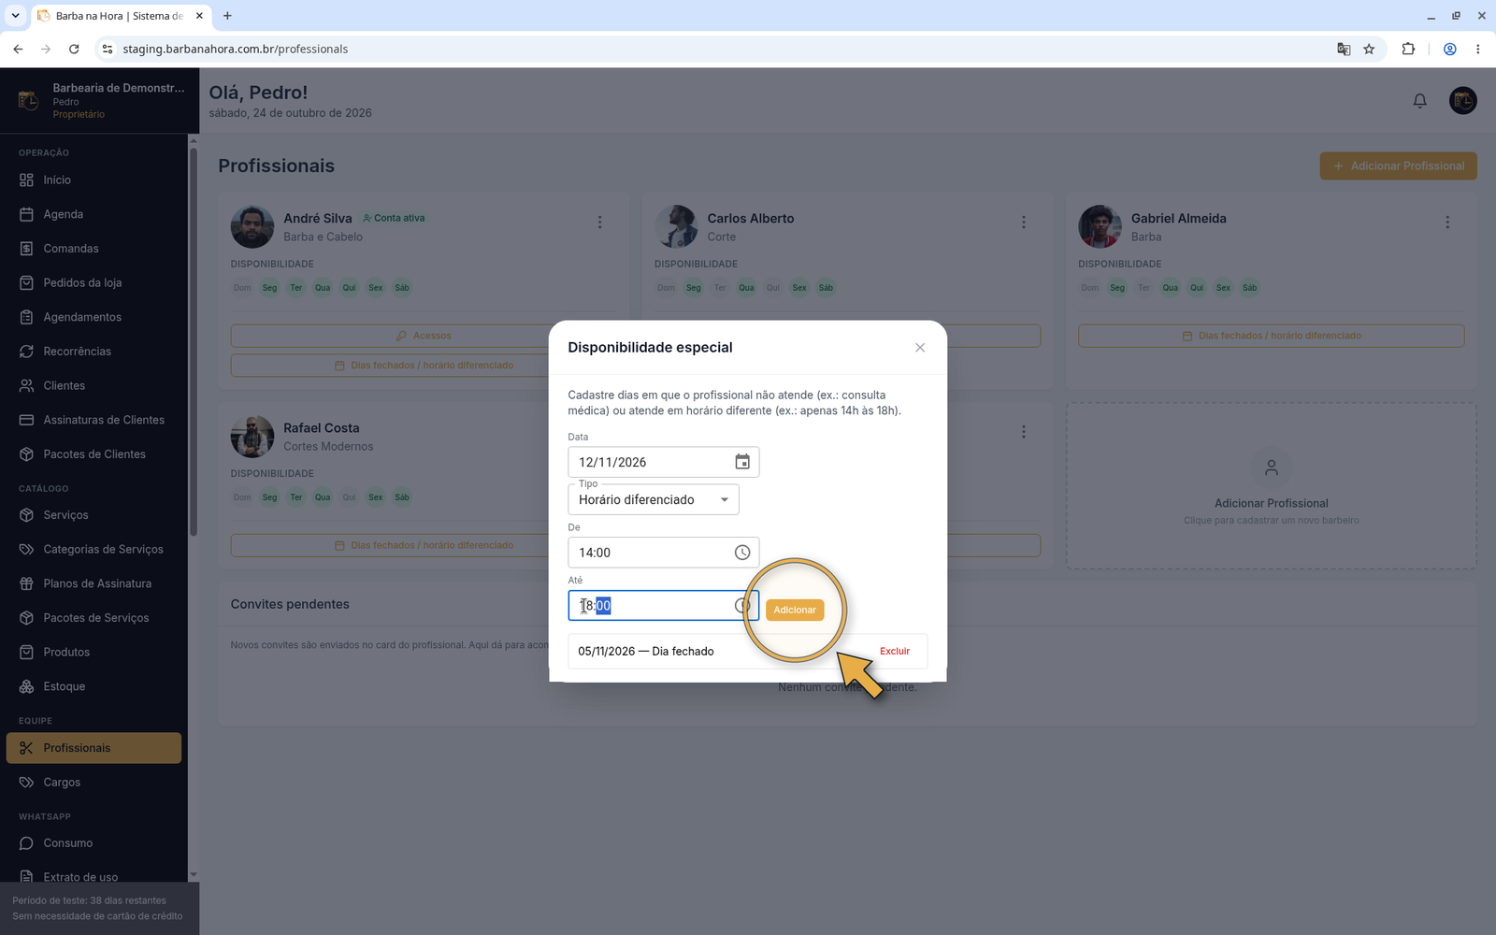Open the user avatar menu
This screenshot has height=935, width=1496.
pos(1462,101)
